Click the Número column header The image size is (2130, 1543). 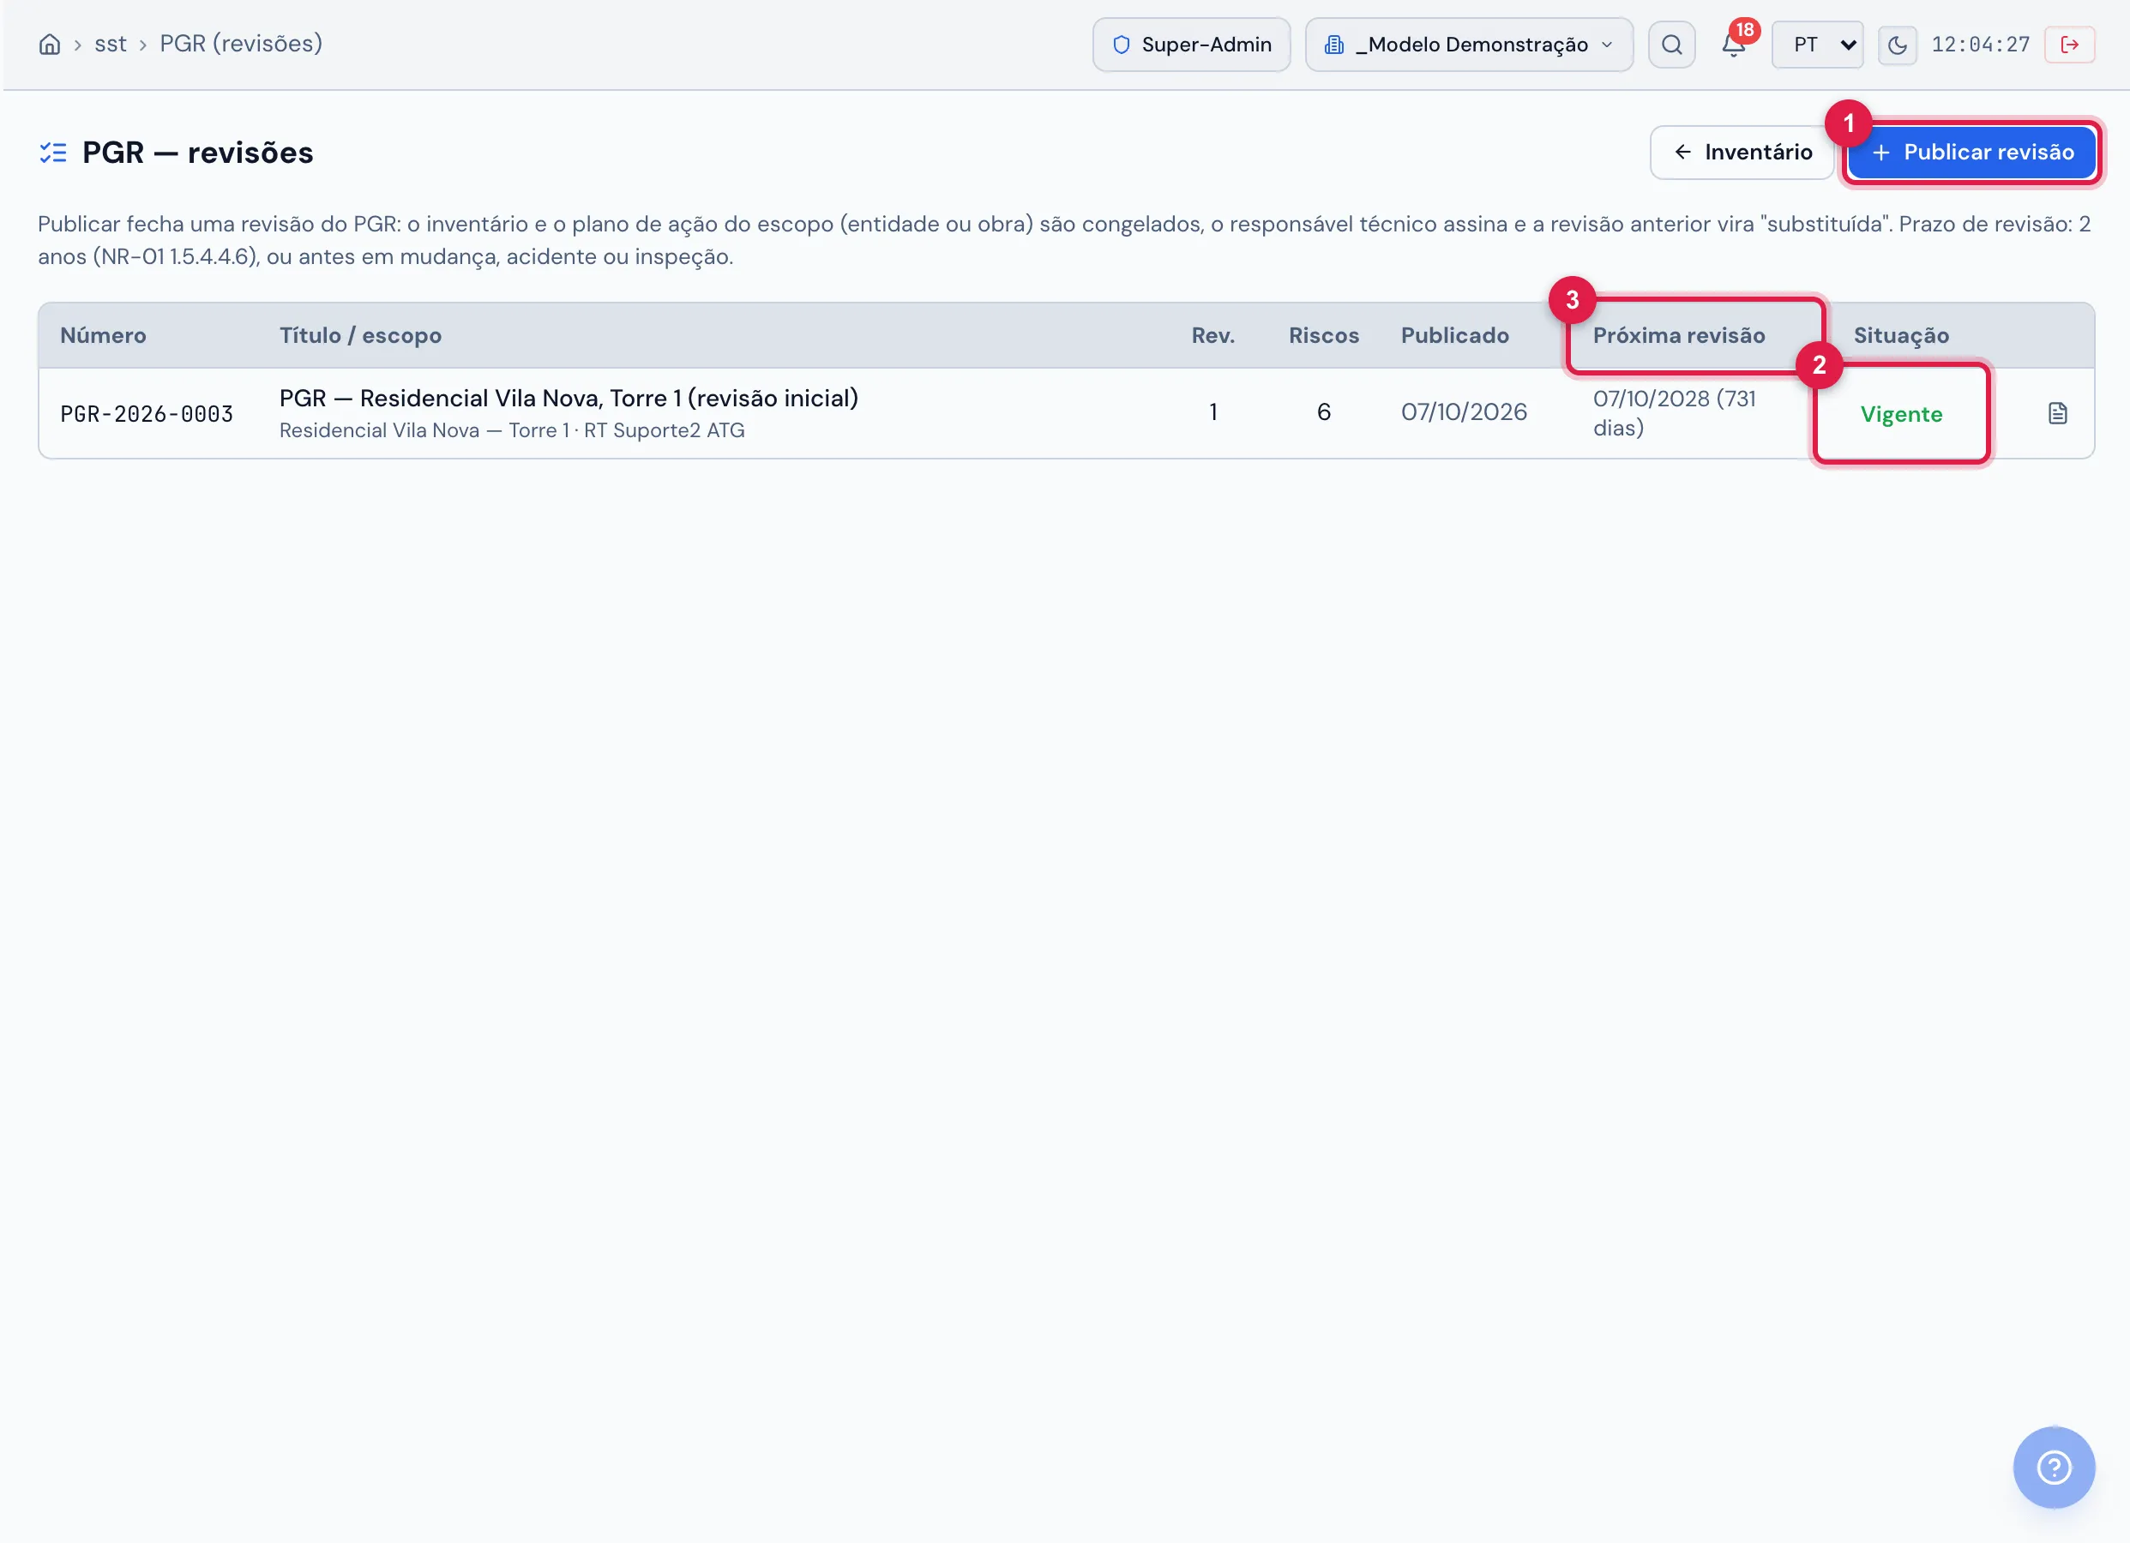click(x=103, y=335)
